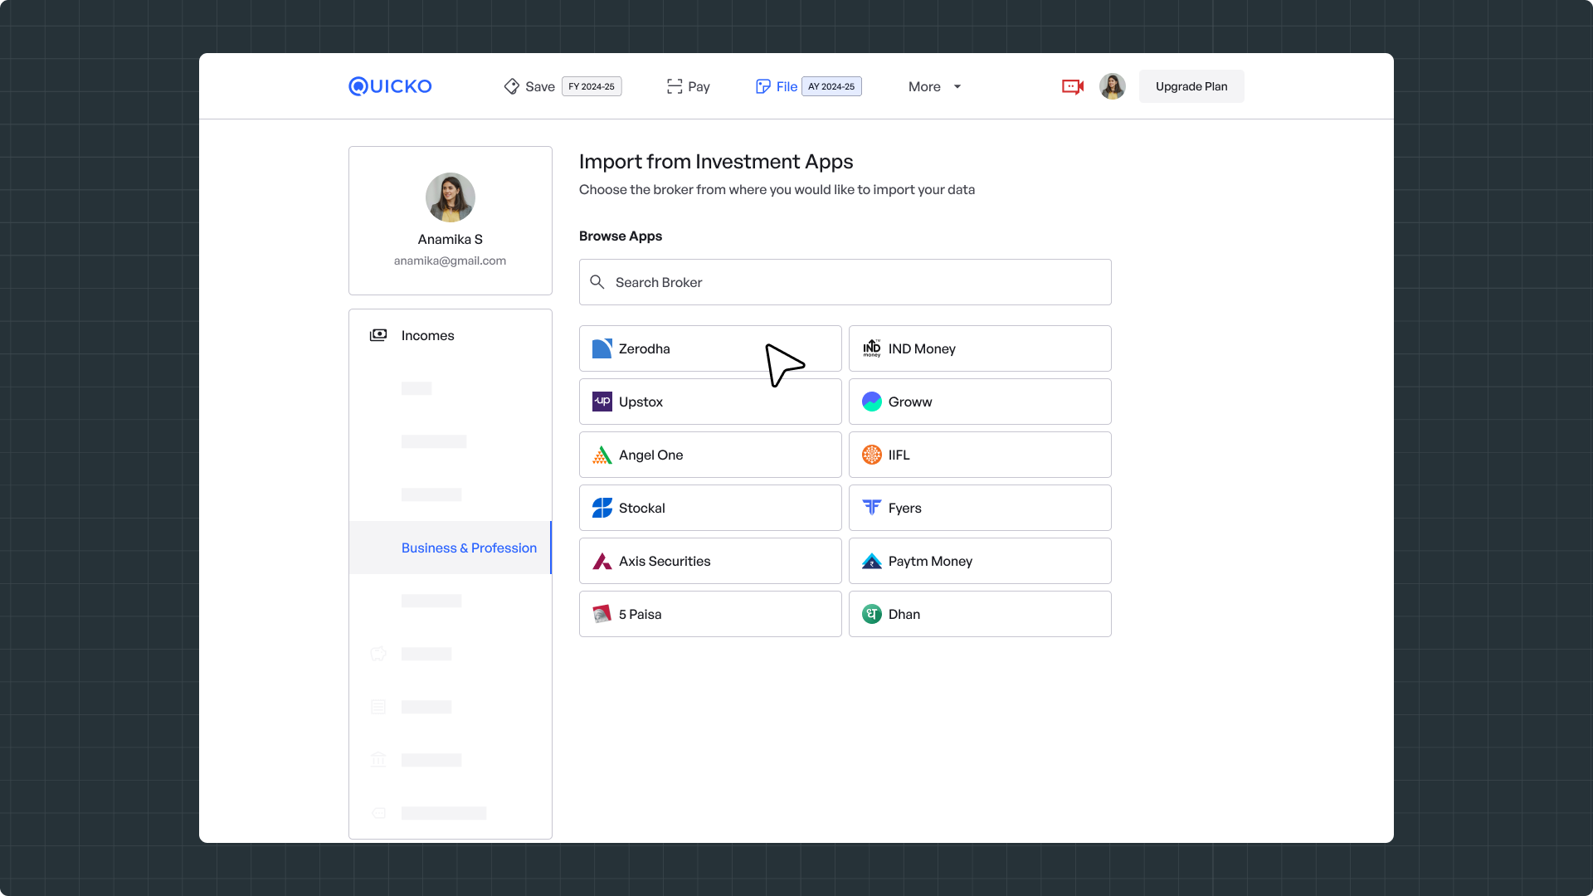Open the AY 2024-25 selector next to File
The image size is (1593, 896).
(831, 86)
